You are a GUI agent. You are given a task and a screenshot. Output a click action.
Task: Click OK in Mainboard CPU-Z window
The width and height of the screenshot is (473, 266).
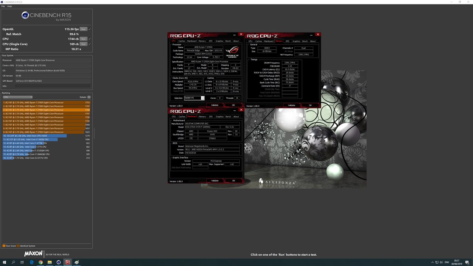tap(234, 181)
